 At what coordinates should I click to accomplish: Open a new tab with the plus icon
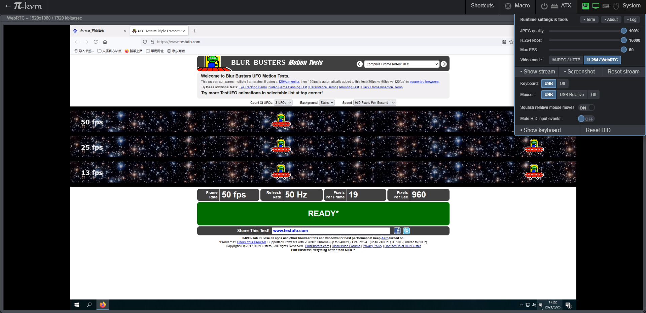point(194,31)
